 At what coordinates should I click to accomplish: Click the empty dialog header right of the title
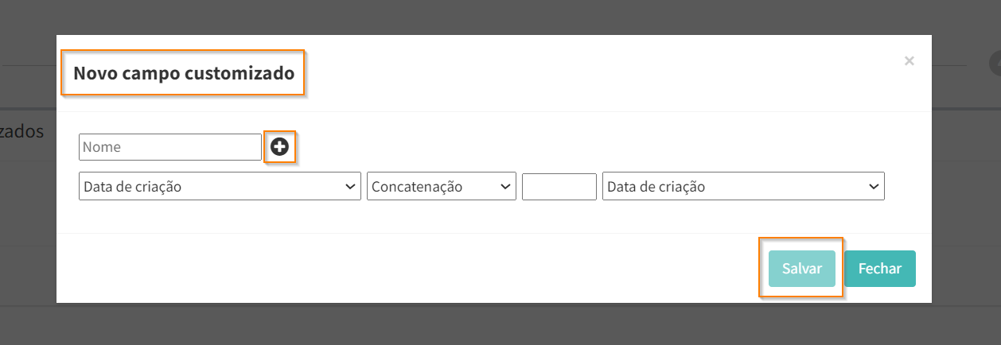597,74
